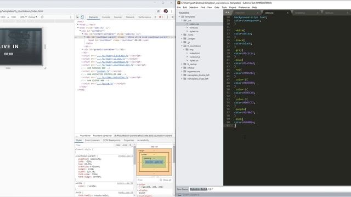Close the colors.css tab in Sublime

coord(287,13)
